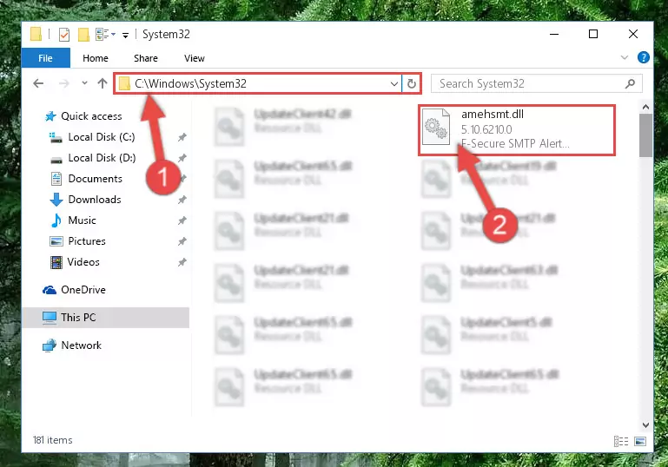Expand the address bar history dropdown
Screen dimensions: 668x467
[x=394, y=84]
